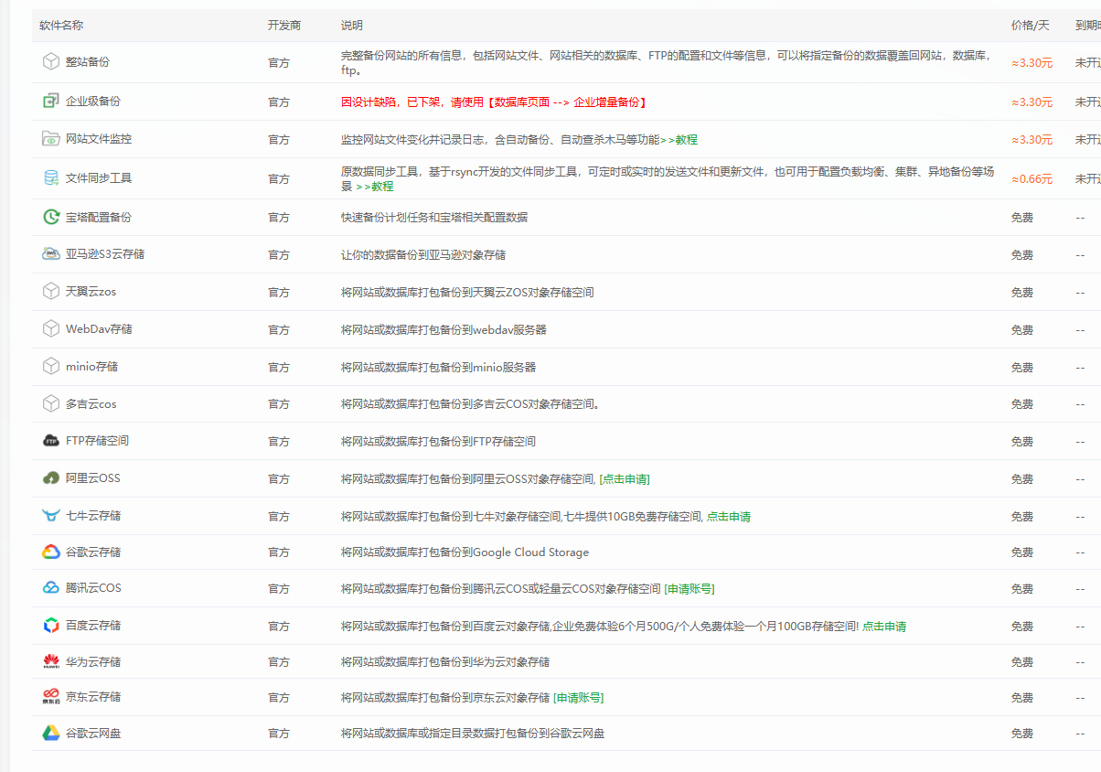The height and width of the screenshot is (772, 1101).
Task: Click 申请账号 link in 腾讯云COS row
Action: tap(689, 588)
